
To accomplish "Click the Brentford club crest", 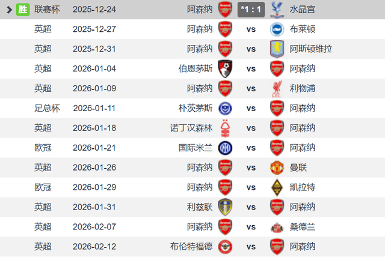I will (x=225, y=246).
